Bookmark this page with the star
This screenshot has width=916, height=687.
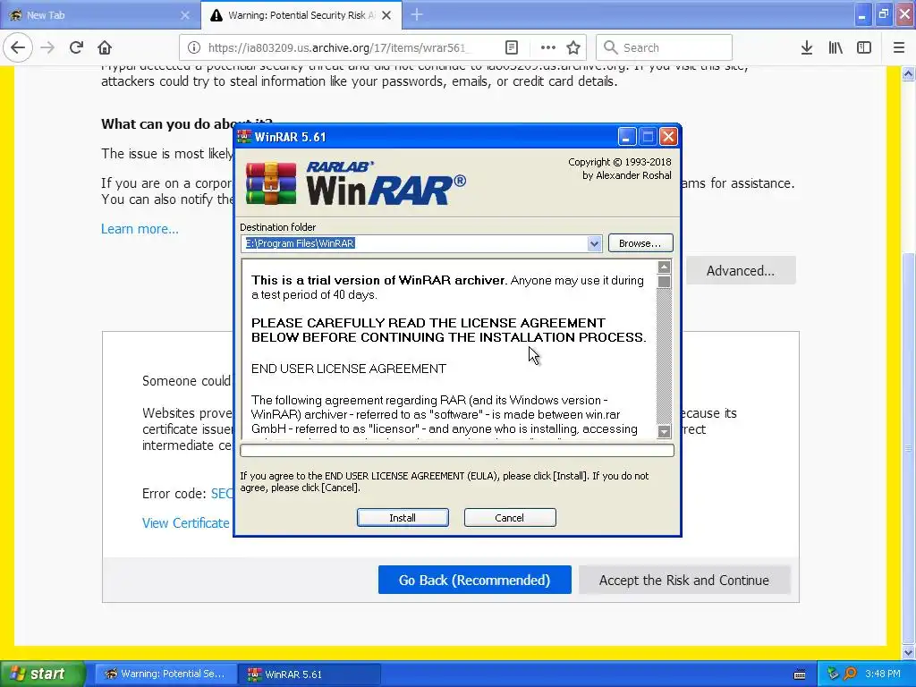coord(573,47)
